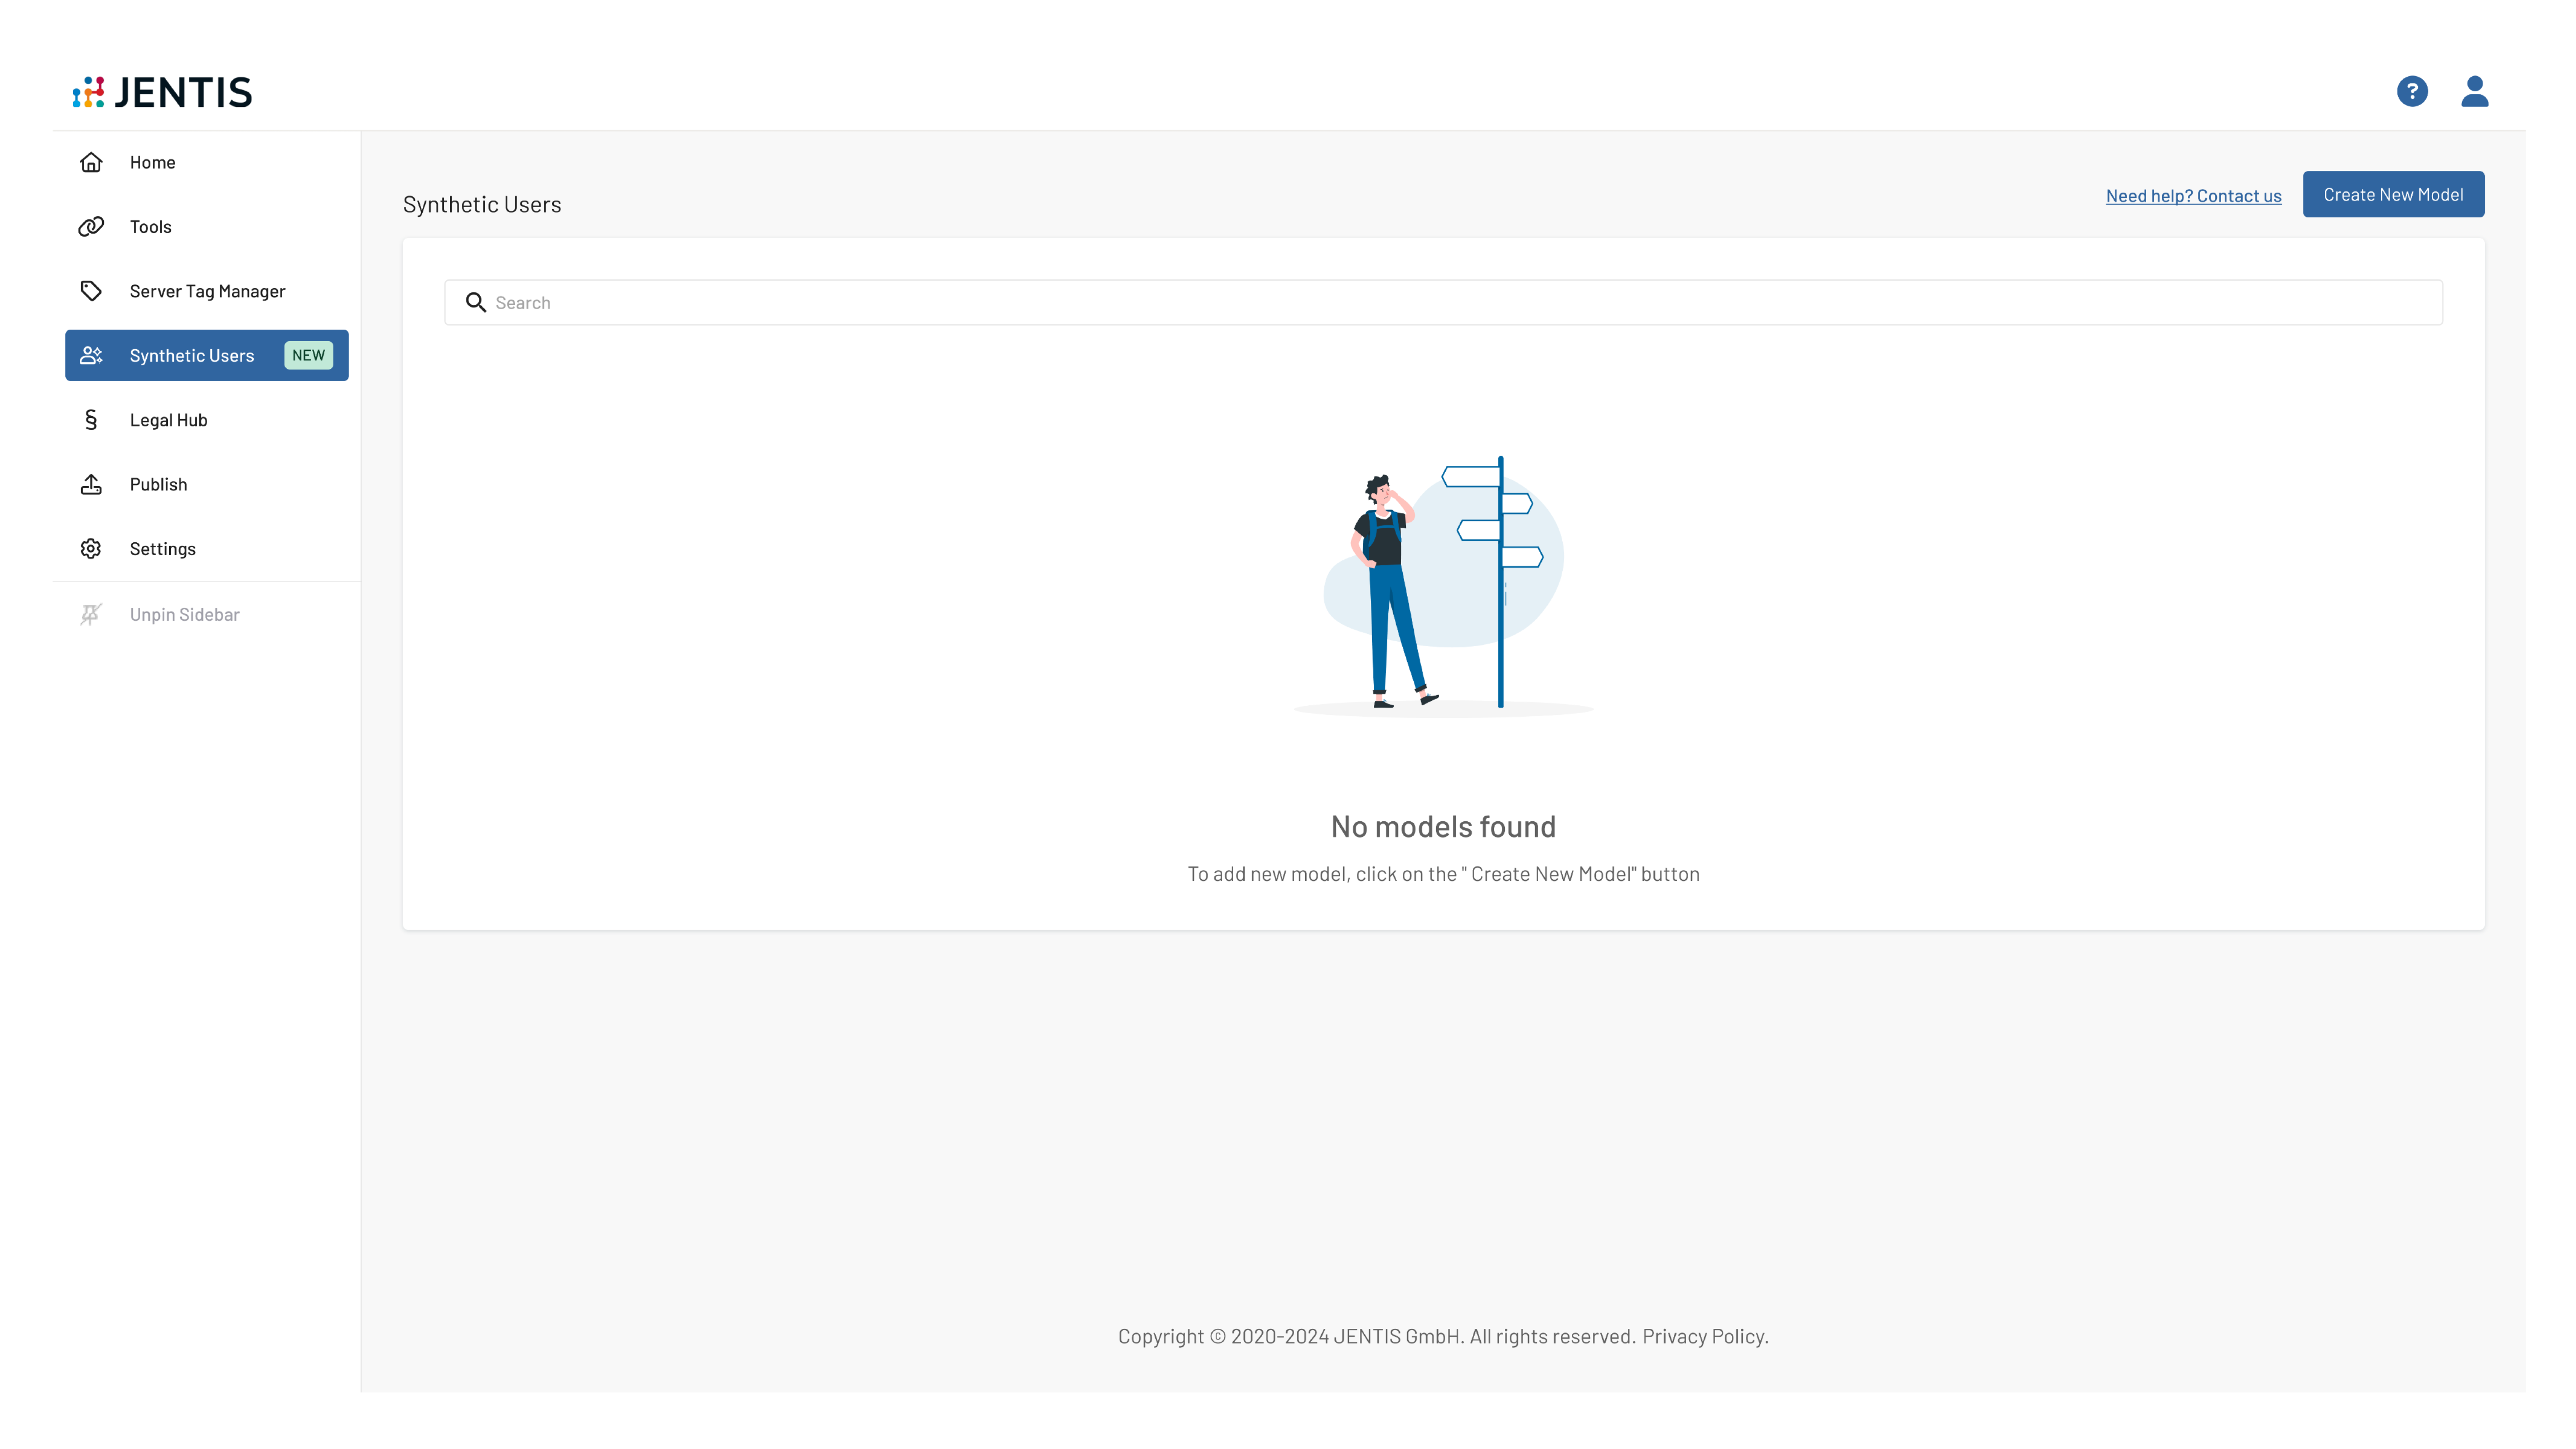The width and height of the screenshot is (2576, 1449).
Task: Click the Server Tag Manager tag icon
Action: 91,291
